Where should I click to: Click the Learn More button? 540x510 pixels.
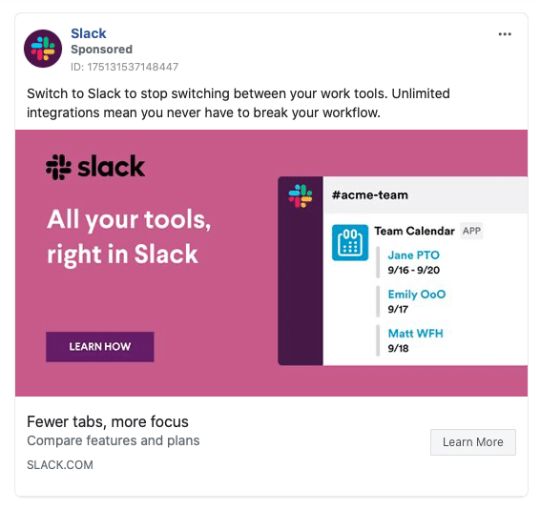click(x=473, y=442)
